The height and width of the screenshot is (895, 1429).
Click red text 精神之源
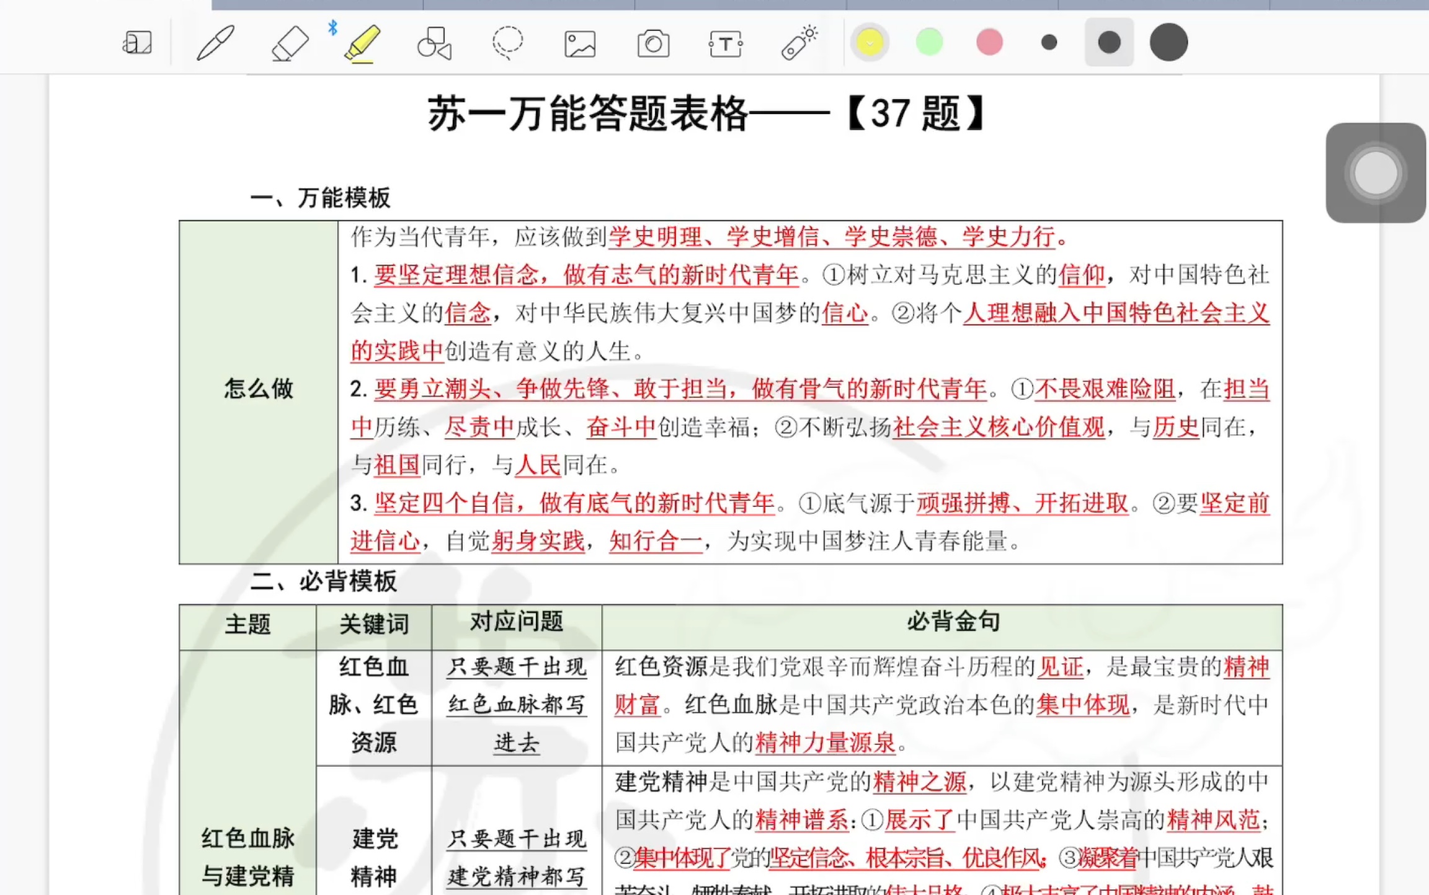(920, 782)
